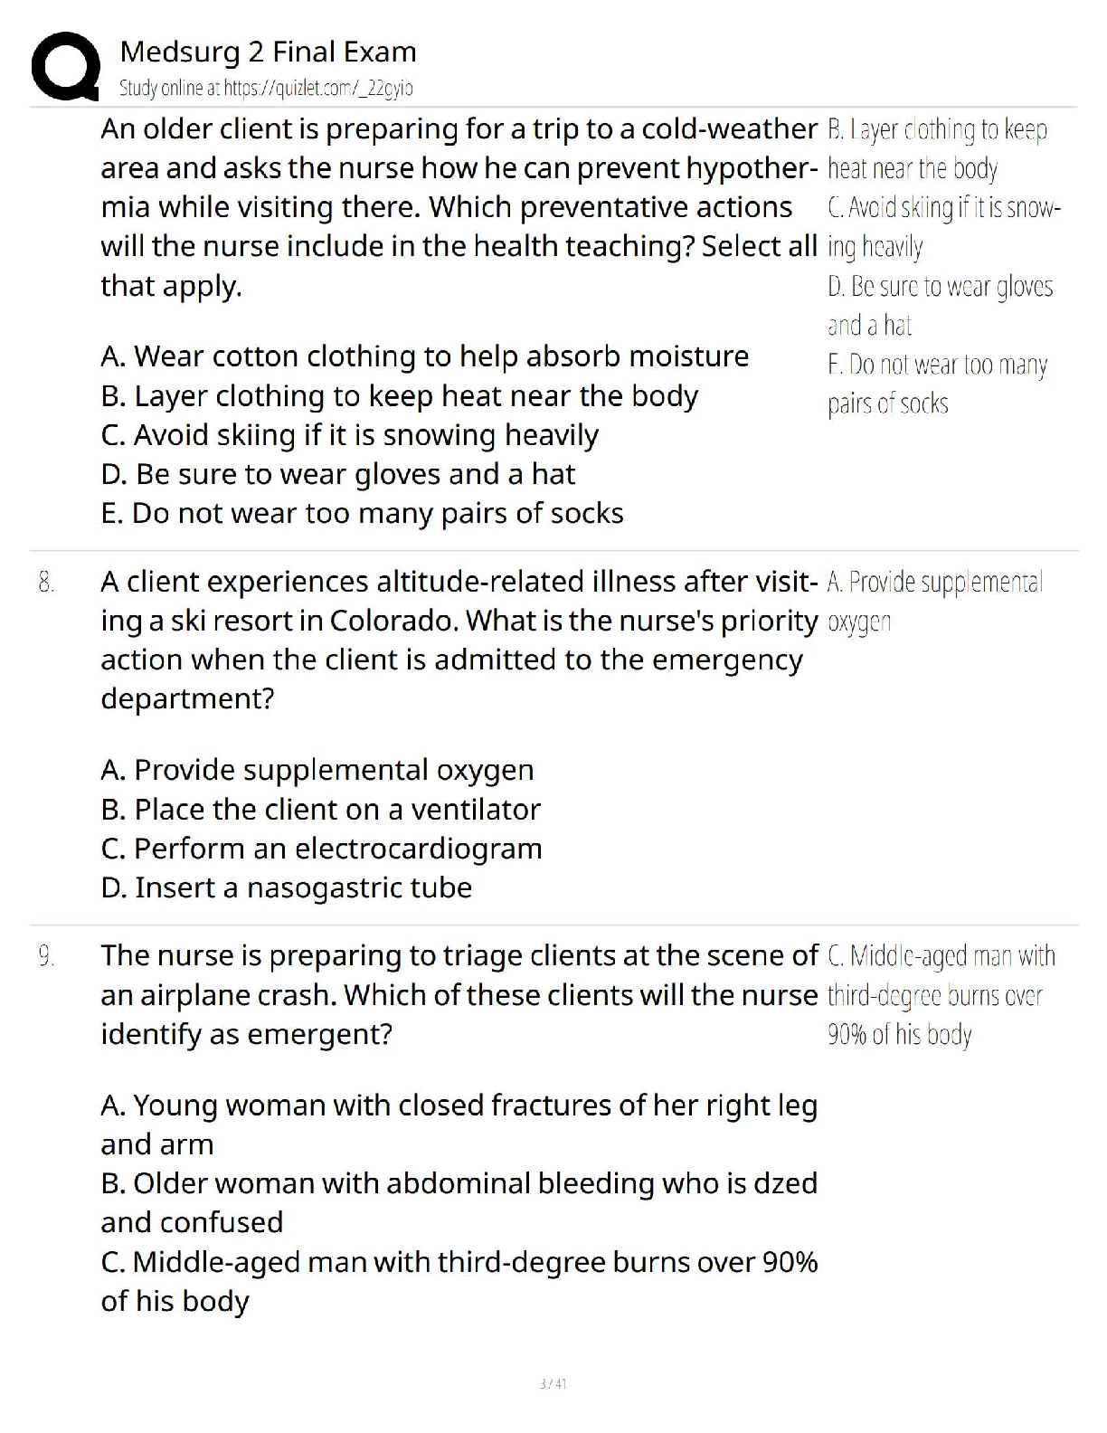Choose answer D Insert a nasogastric tube
The image size is (1107, 1433).
[x=286, y=887]
